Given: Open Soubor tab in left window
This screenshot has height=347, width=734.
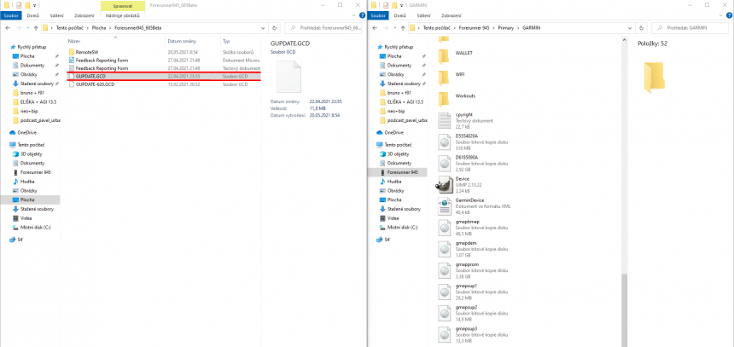Looking at the screenshot, I should pos(10,15).
